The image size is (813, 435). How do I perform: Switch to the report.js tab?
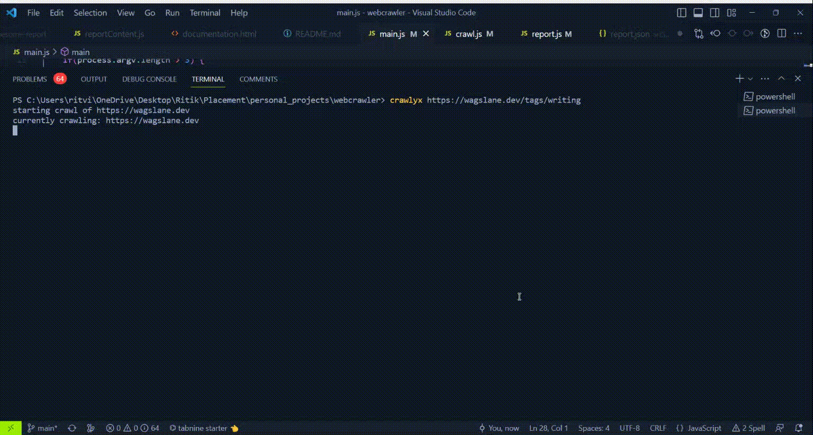point(547,34)
